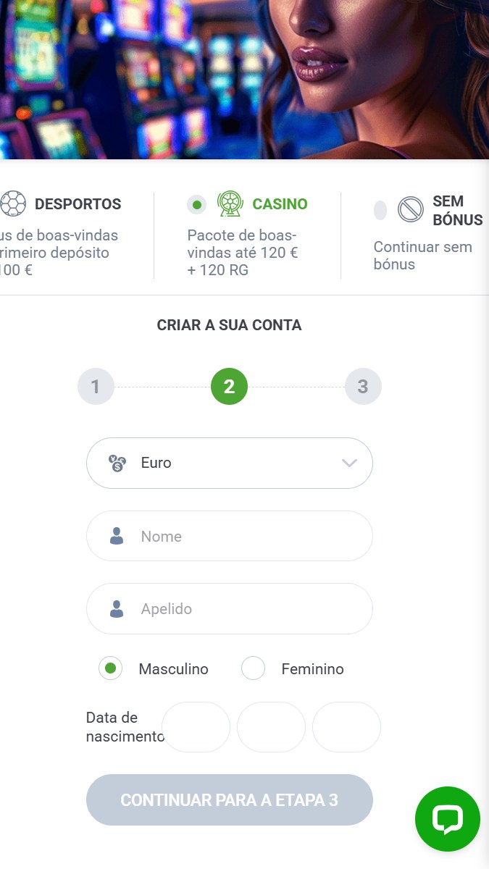Select the Casino bonus radio button
489x869 pixels.
[x=196, y=205]
